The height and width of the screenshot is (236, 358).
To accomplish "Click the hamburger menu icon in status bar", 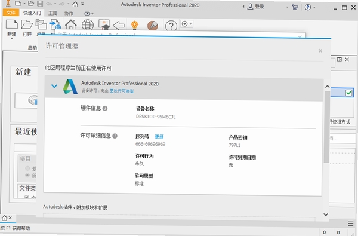I will click(x=351, y=223).
